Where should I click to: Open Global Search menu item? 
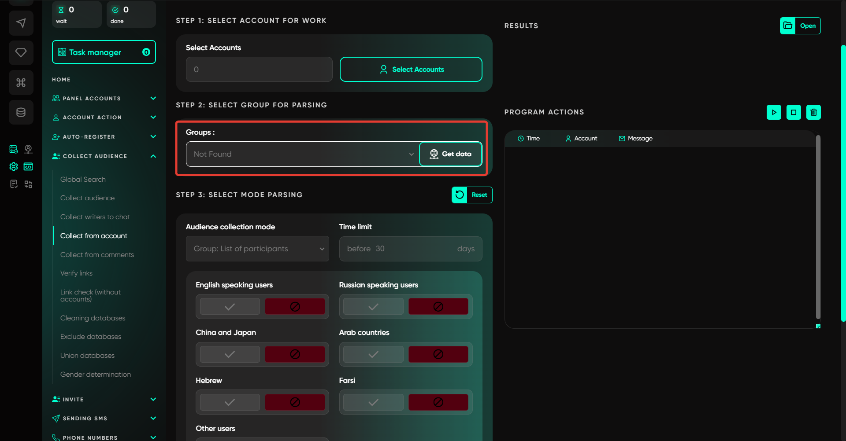tap(83, 180)
